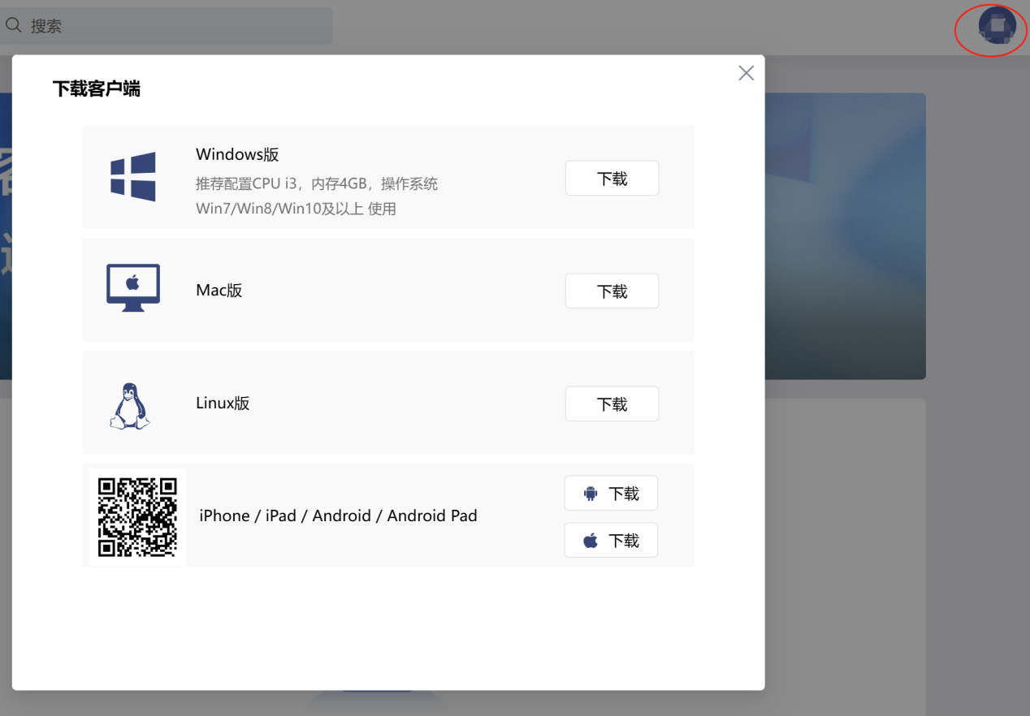The image size is (1030, 716).
Task: Select the Mac版 label text
Action: pyautogui.click(x=219, y=291)
